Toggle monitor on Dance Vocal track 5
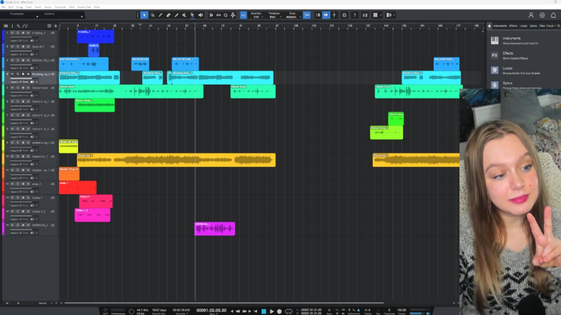Image resolution: width=561 pixels, height=315 pixels. (28, 87)
